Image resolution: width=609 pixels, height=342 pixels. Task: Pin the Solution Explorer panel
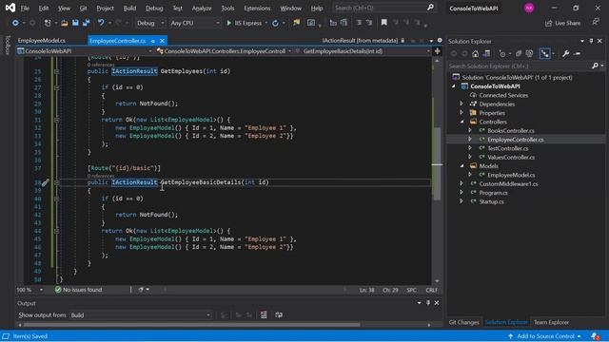(591, 41)
